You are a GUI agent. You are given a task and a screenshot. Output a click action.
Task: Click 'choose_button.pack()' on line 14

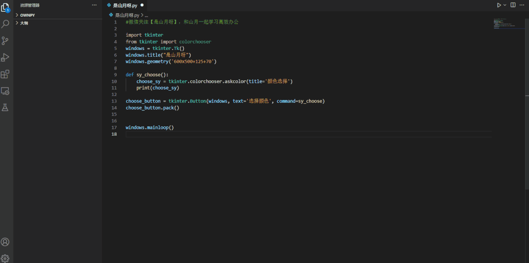coord(152,108)
